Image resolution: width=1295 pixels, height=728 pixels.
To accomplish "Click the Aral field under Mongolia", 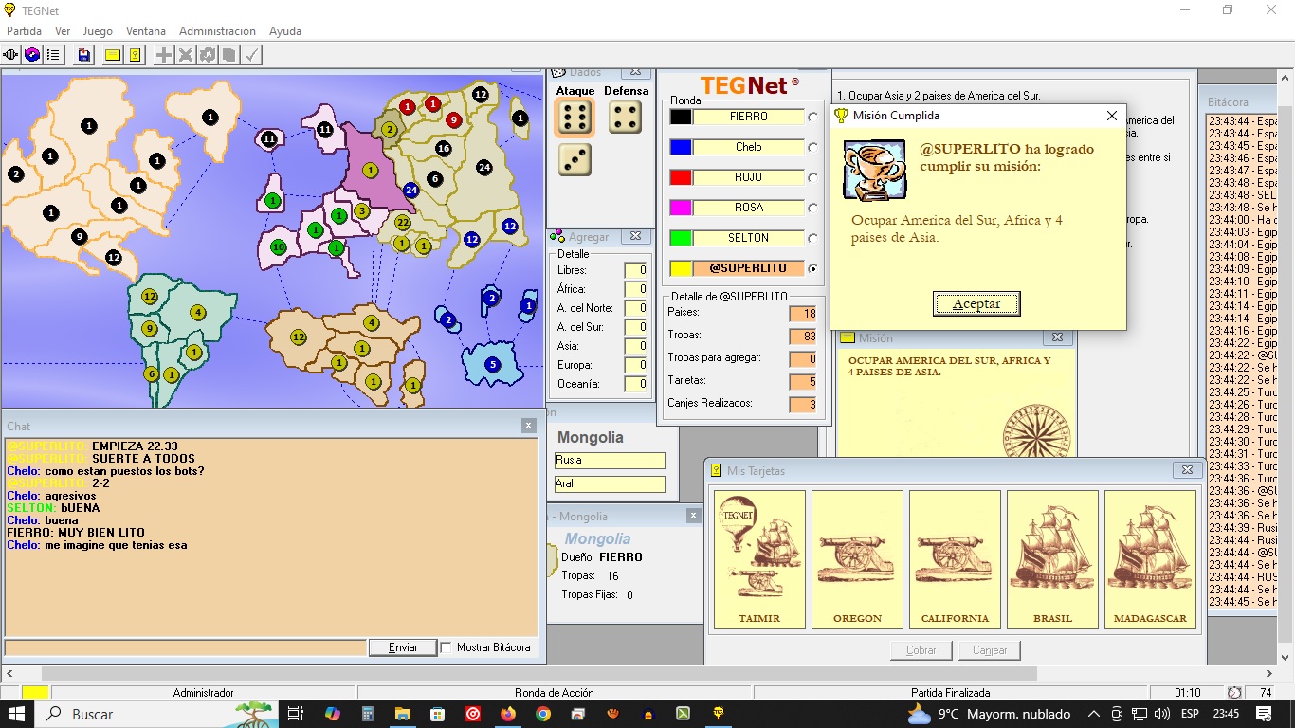I will tap(610, 483).
